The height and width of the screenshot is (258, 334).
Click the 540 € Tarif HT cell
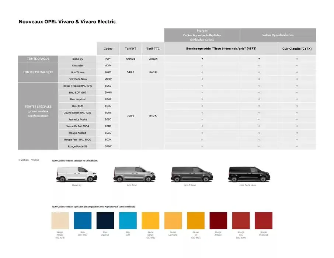coord(130,72)
